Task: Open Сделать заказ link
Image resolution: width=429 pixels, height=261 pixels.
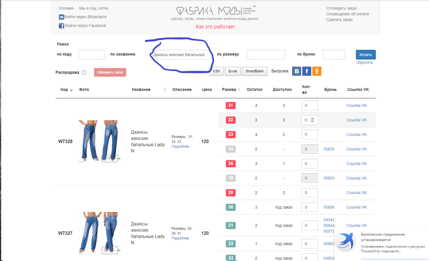Action: tap(339, 20)
